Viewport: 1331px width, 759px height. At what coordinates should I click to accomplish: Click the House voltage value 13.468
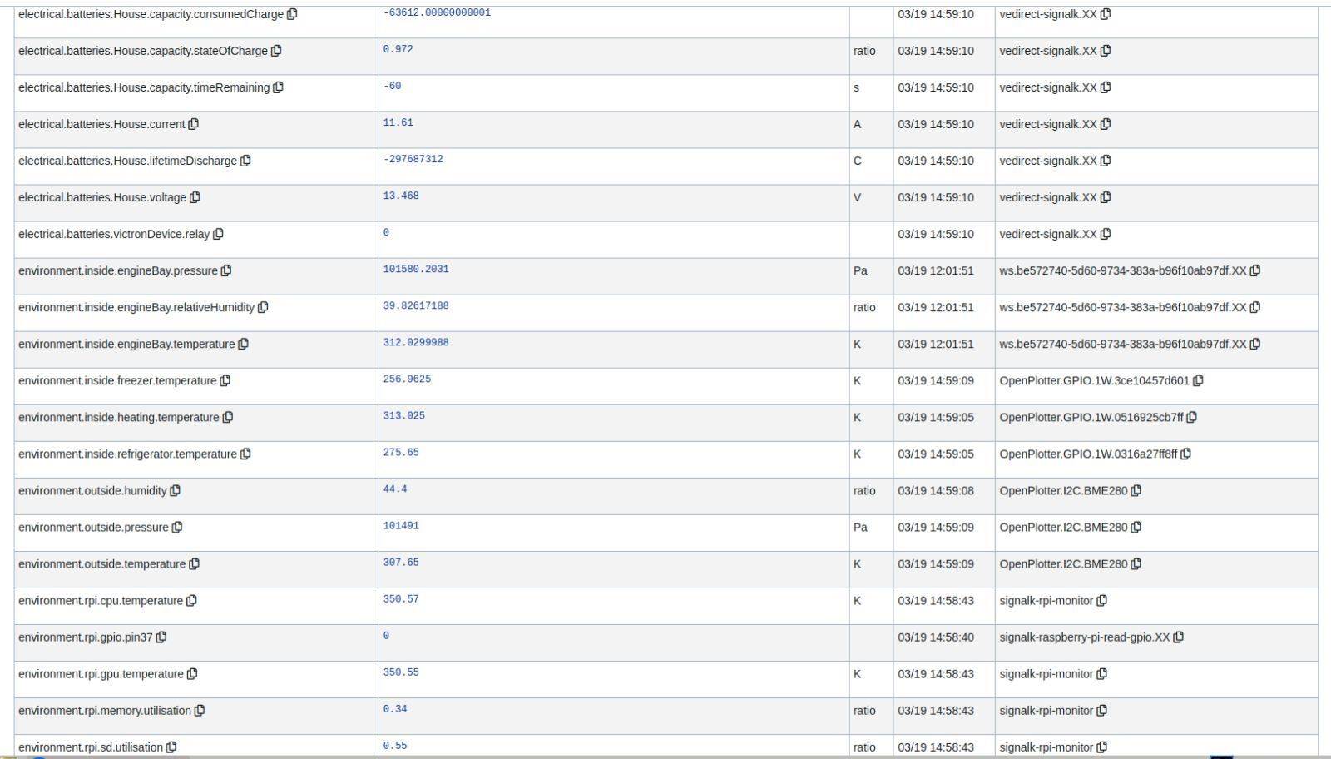pyautogui.click(x=401, y=196)
